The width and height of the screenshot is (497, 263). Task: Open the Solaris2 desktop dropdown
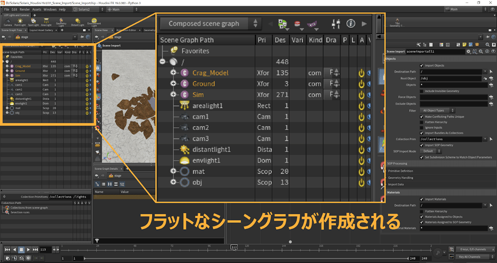(x=89, y=10)
